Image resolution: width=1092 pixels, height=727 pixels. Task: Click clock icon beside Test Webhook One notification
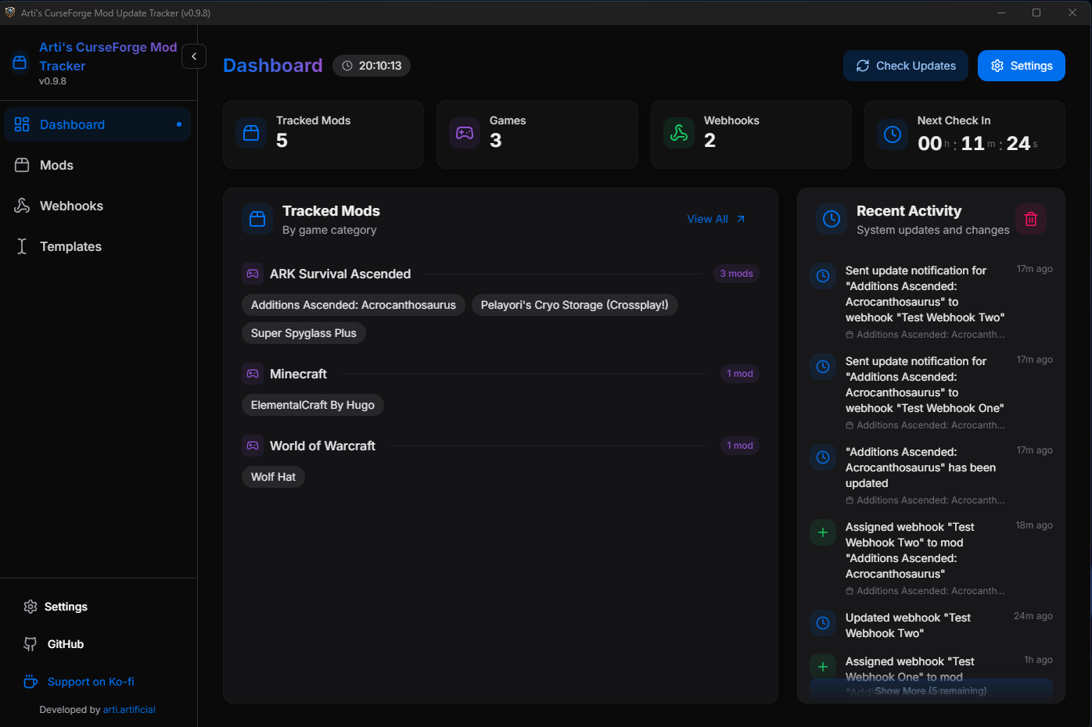coord(823,367)
